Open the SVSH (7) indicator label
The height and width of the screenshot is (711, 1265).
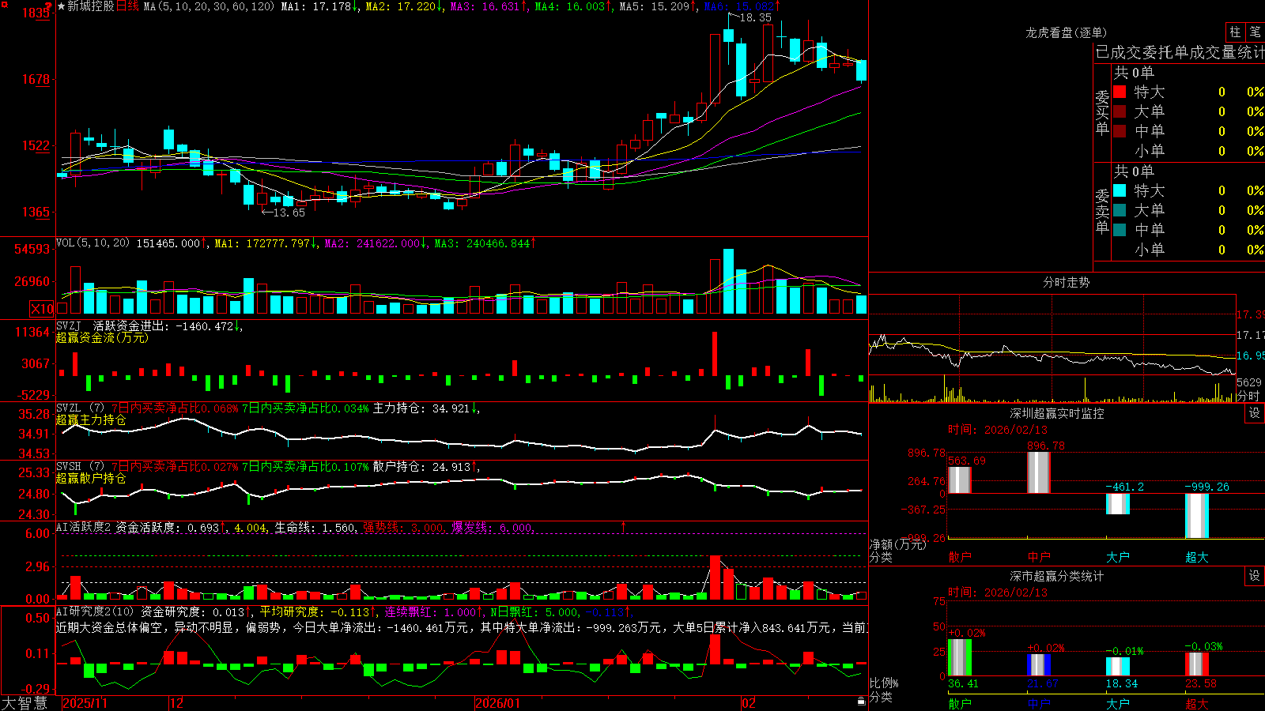click(x=80, y=467)
